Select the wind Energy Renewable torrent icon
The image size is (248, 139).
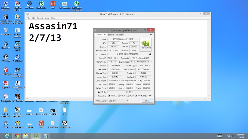point(76,6)
